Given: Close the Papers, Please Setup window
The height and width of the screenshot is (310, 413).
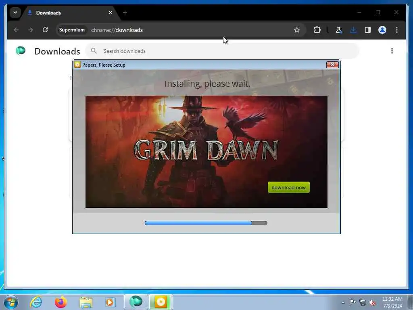Looking at the screenshot, I should click(x=332, y=65).
